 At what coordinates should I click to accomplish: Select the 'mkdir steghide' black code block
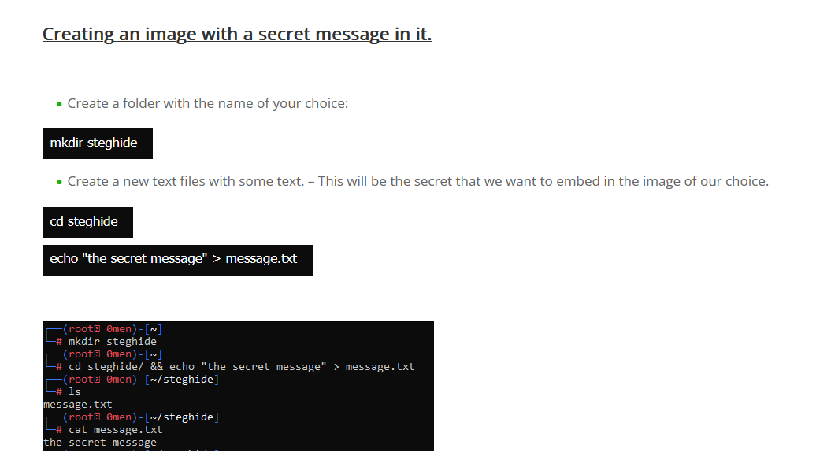pyautogui.click(x=98, y=143)
